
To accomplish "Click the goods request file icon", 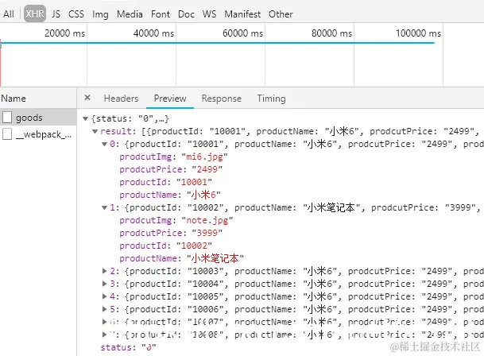I will pos(7,118).
